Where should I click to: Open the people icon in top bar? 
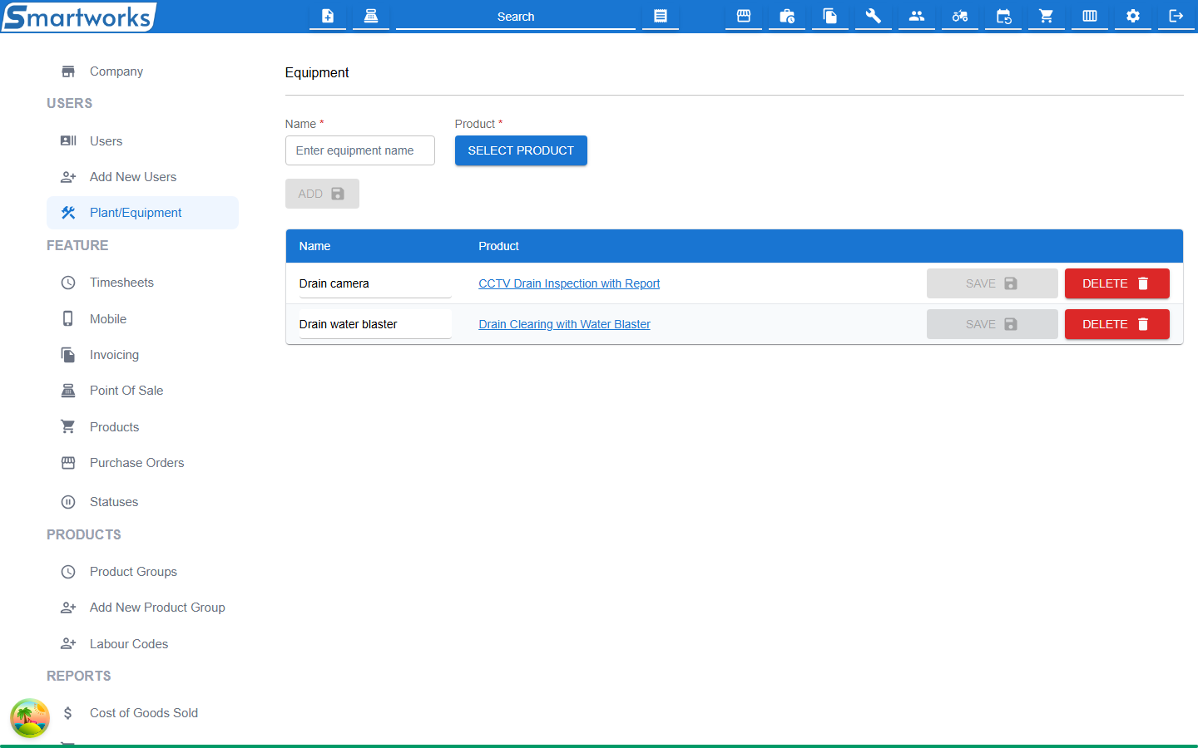[917, 16]
